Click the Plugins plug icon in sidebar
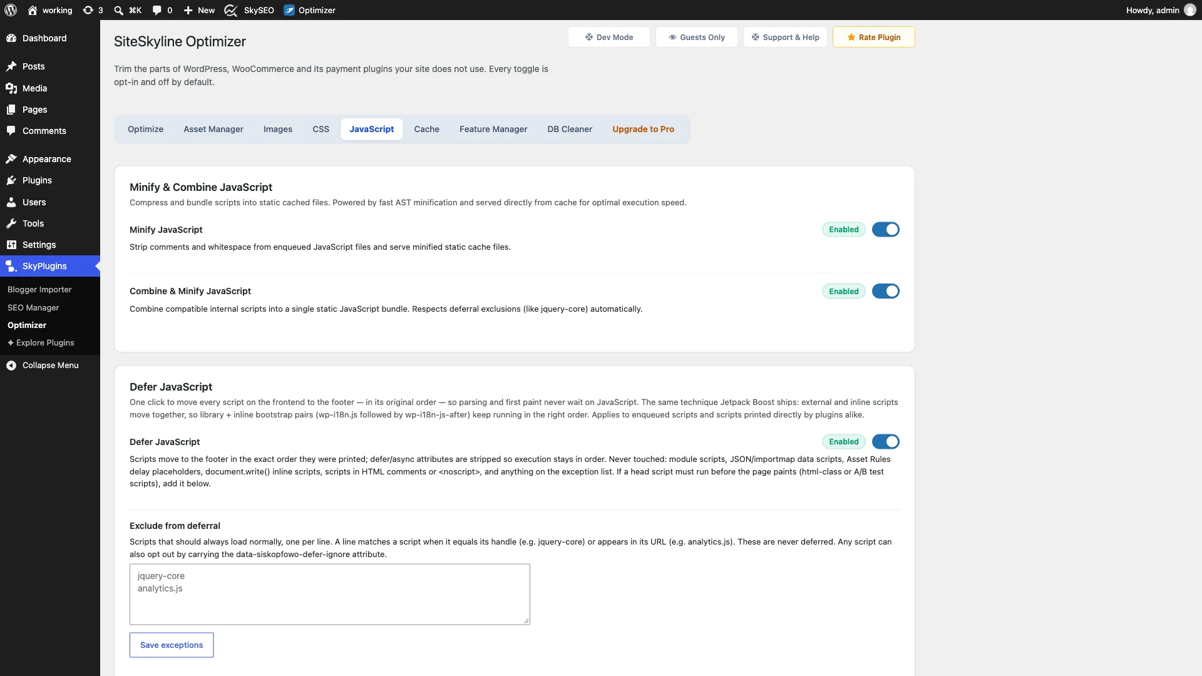 [11, 180]
